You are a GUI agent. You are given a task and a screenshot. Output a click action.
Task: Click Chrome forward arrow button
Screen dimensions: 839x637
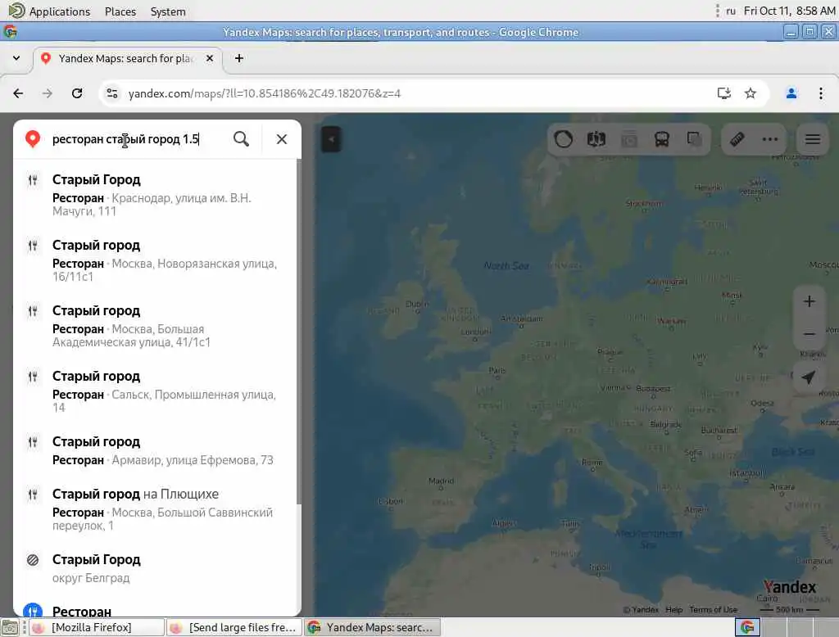click(x=48, y=93)
